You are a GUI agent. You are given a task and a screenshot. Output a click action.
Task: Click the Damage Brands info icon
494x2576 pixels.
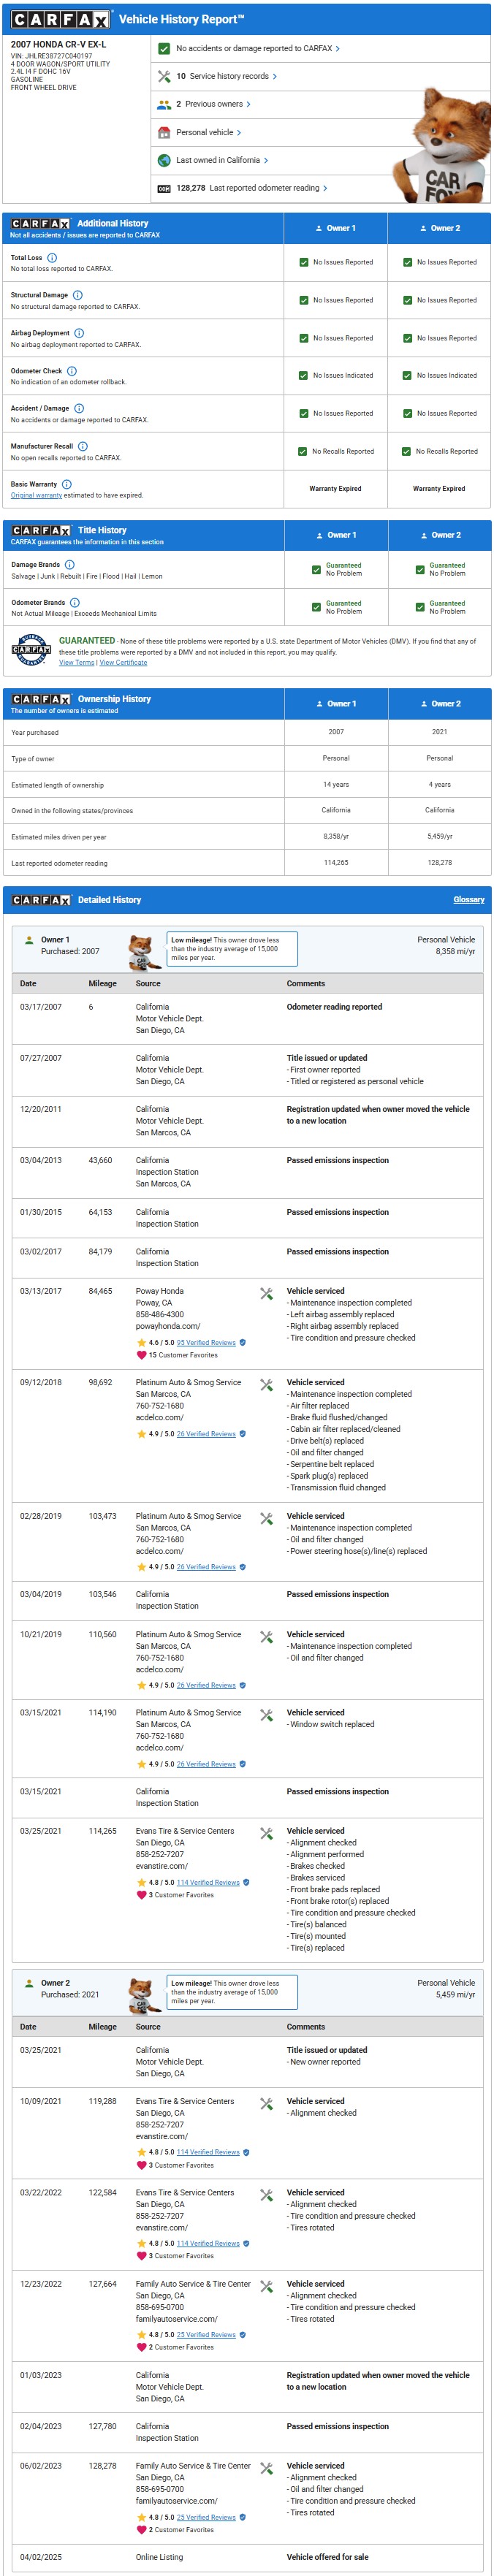[x=69, y=565]
